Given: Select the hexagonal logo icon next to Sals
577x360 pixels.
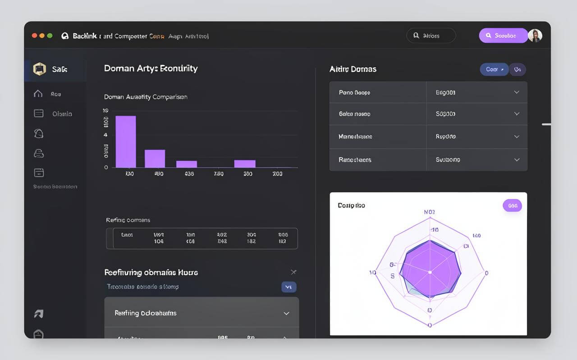Looking at the screenshot, I should point(40,69).
